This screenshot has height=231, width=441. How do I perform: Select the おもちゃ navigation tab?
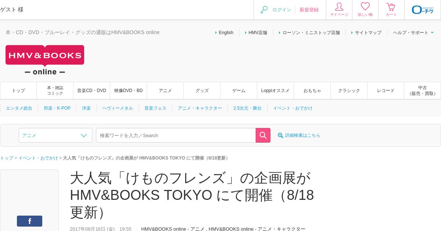click(312, 91)
